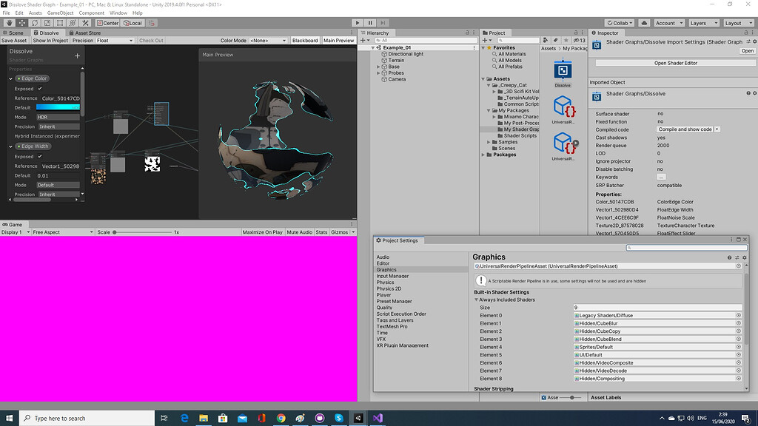The height and width of the screenshot is (426, 758).
Task: Open the Stats overlay in Game view
Action: coord(323,231)
